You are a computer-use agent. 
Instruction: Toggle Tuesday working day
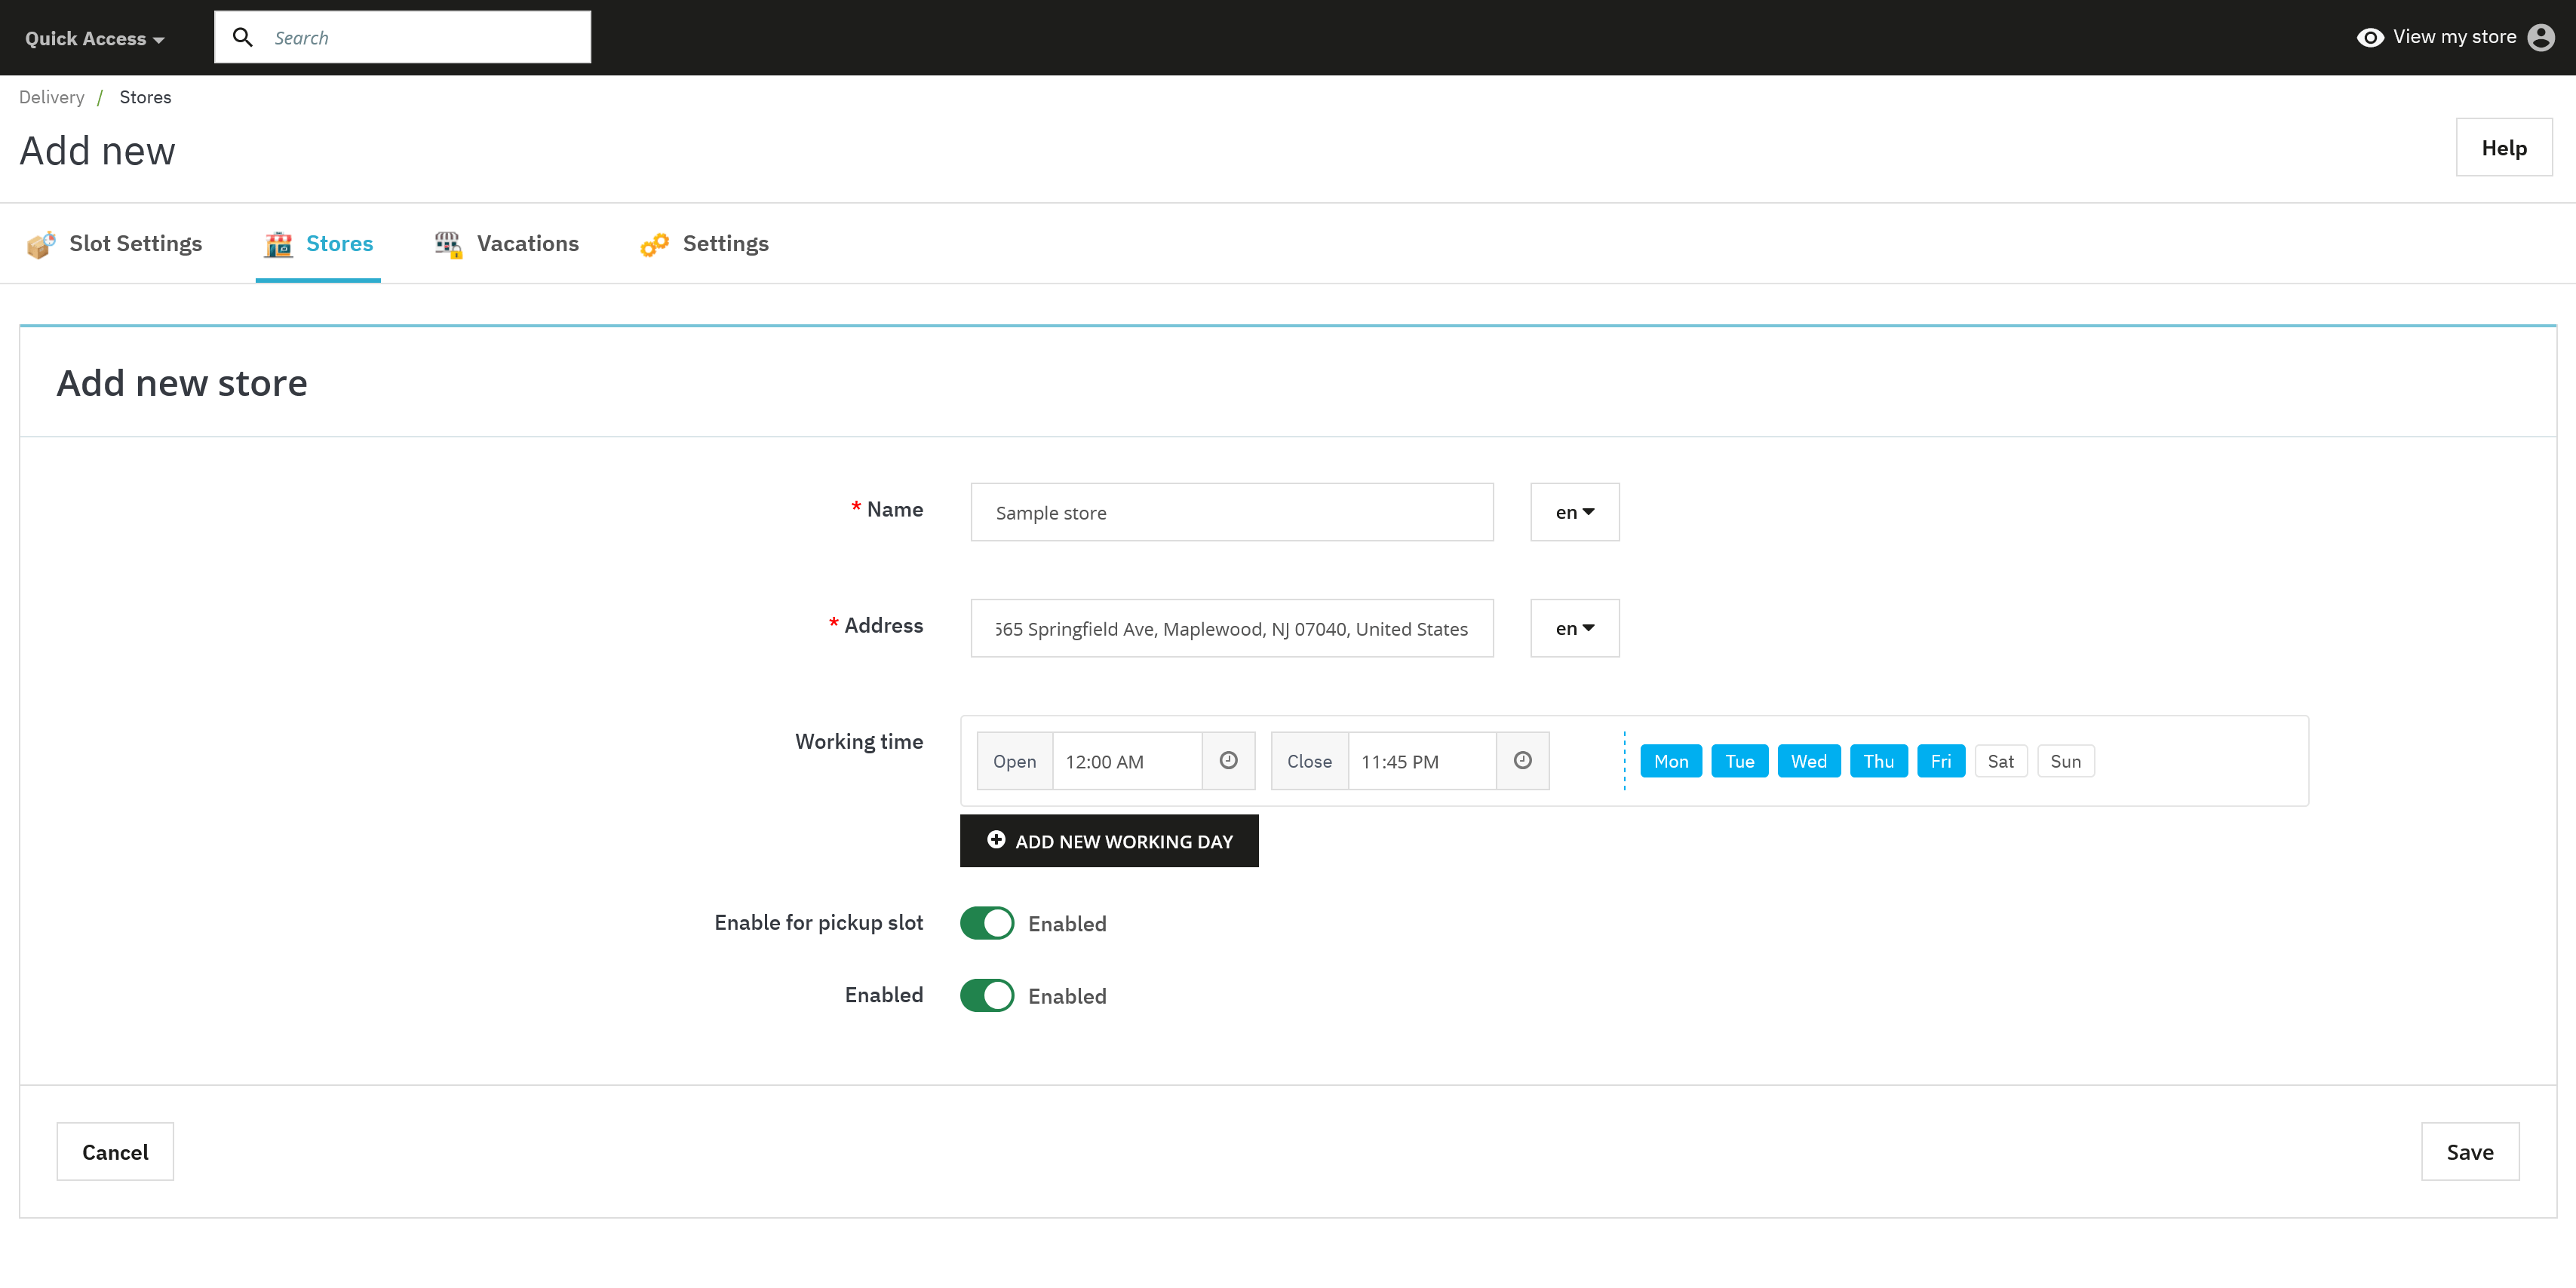[1739, 761]
